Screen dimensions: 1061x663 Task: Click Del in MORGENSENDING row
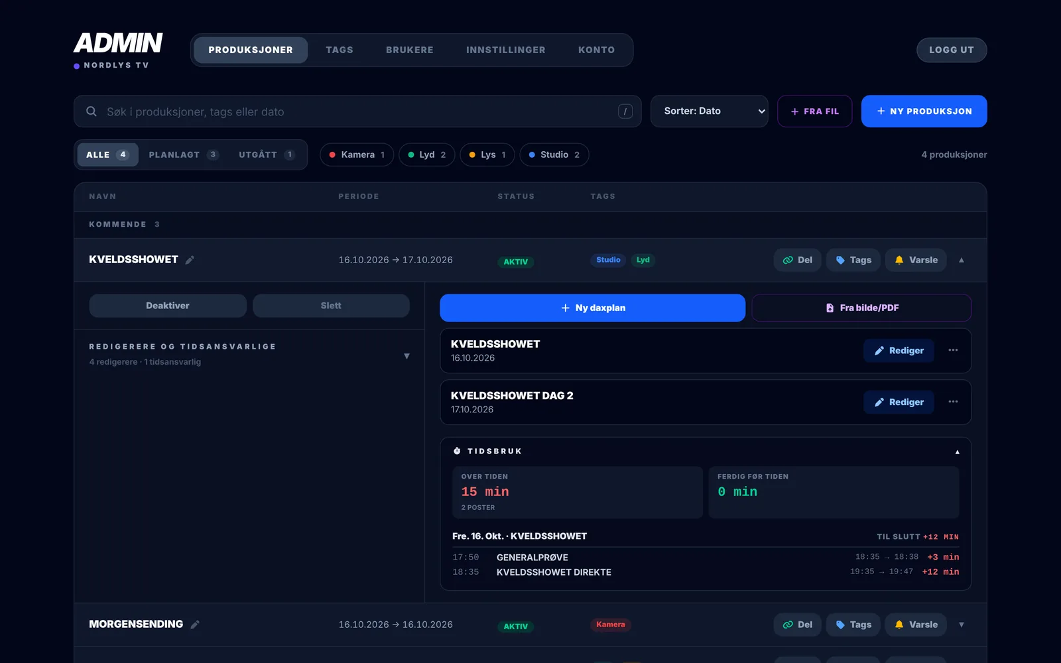798,625
